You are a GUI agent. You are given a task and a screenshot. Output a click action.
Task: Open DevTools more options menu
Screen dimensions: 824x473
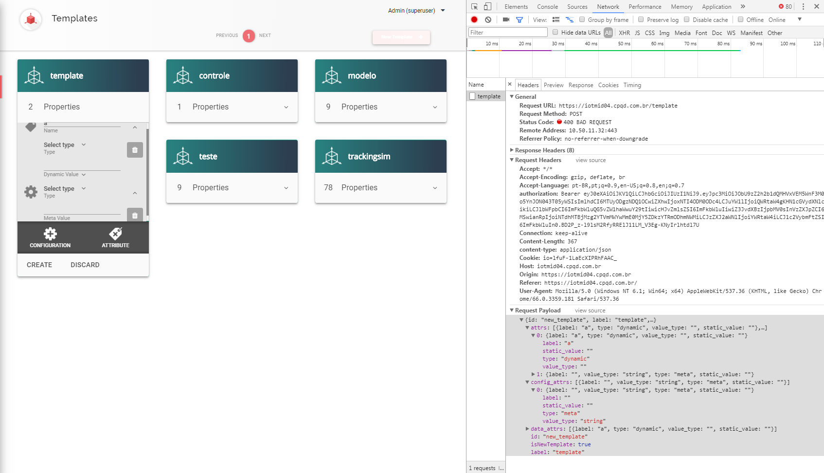pos(803,6)
